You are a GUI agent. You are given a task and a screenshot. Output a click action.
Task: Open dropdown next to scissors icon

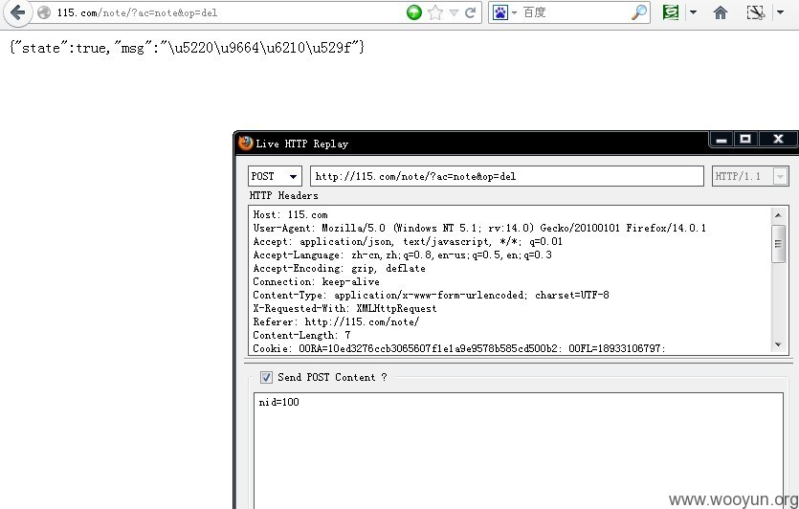click(x=780, y=12)
